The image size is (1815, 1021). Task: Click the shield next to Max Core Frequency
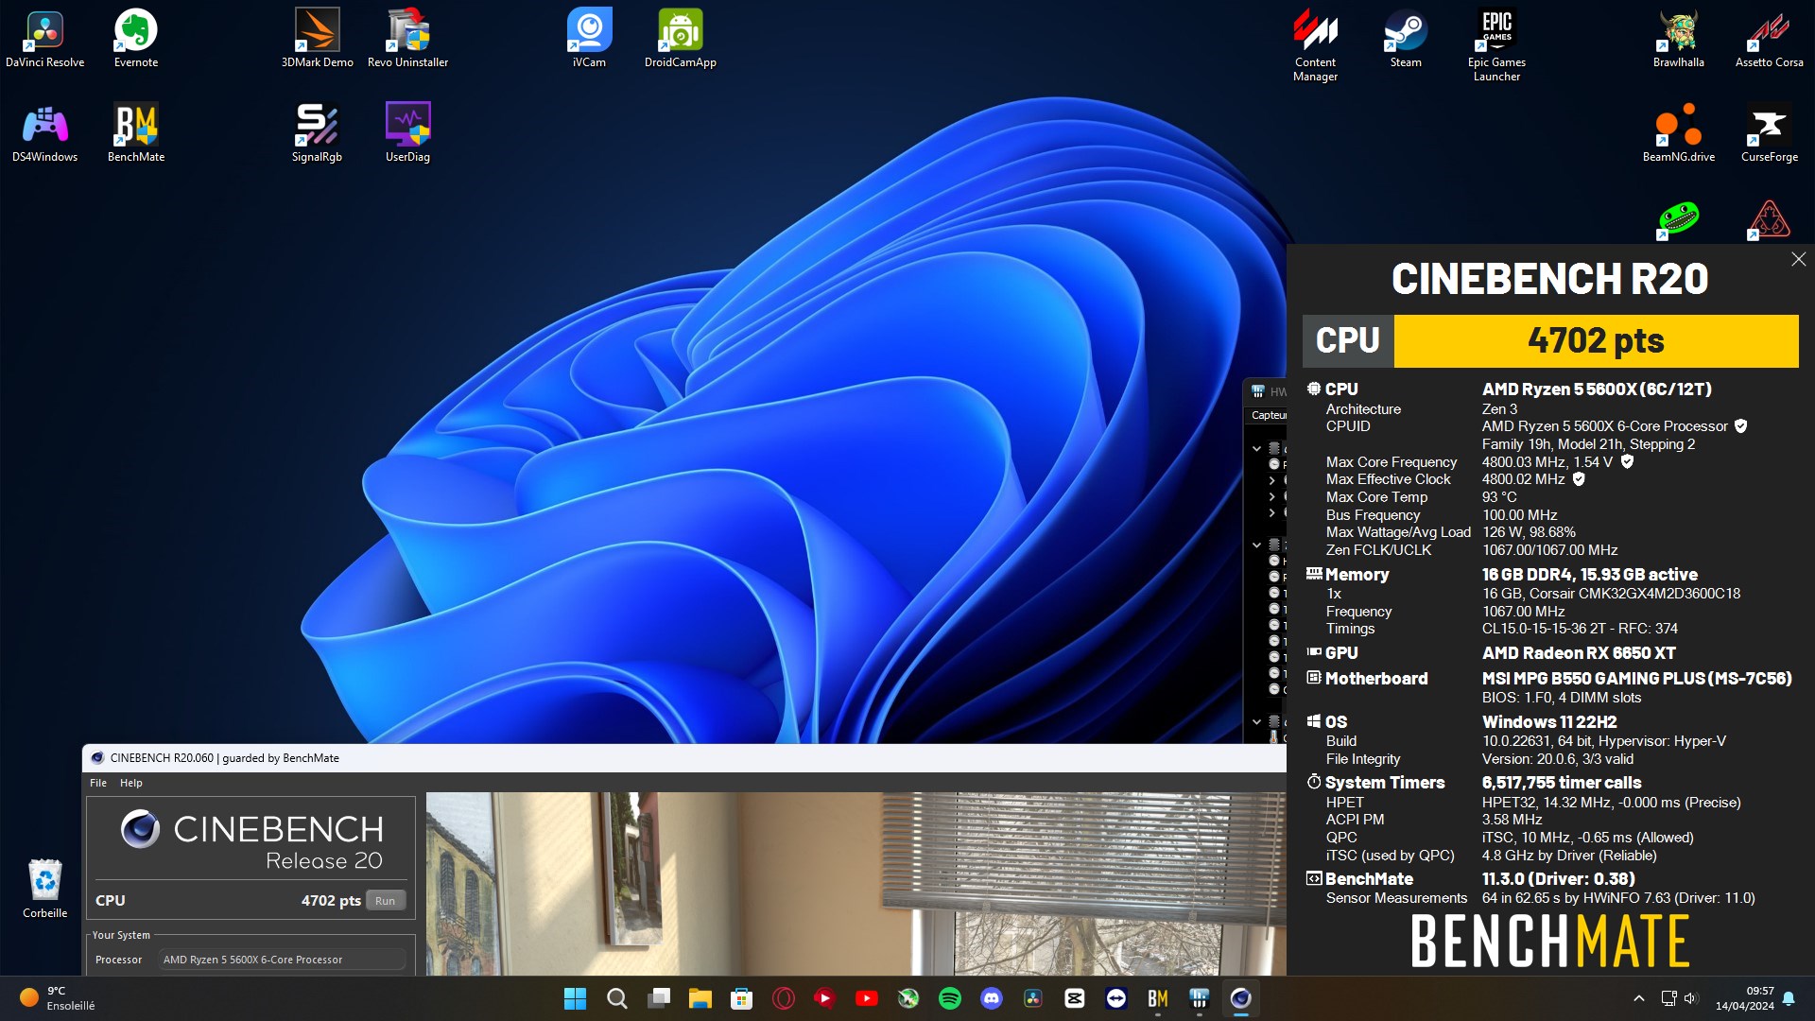coord(1627,461)
